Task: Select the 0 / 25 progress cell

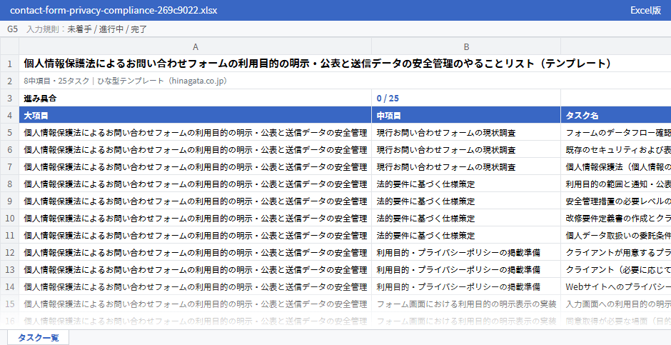Action: [x=466, y=98]
